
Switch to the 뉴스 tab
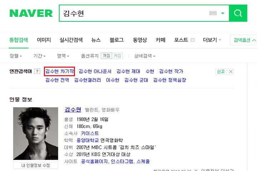click(96, 40)
